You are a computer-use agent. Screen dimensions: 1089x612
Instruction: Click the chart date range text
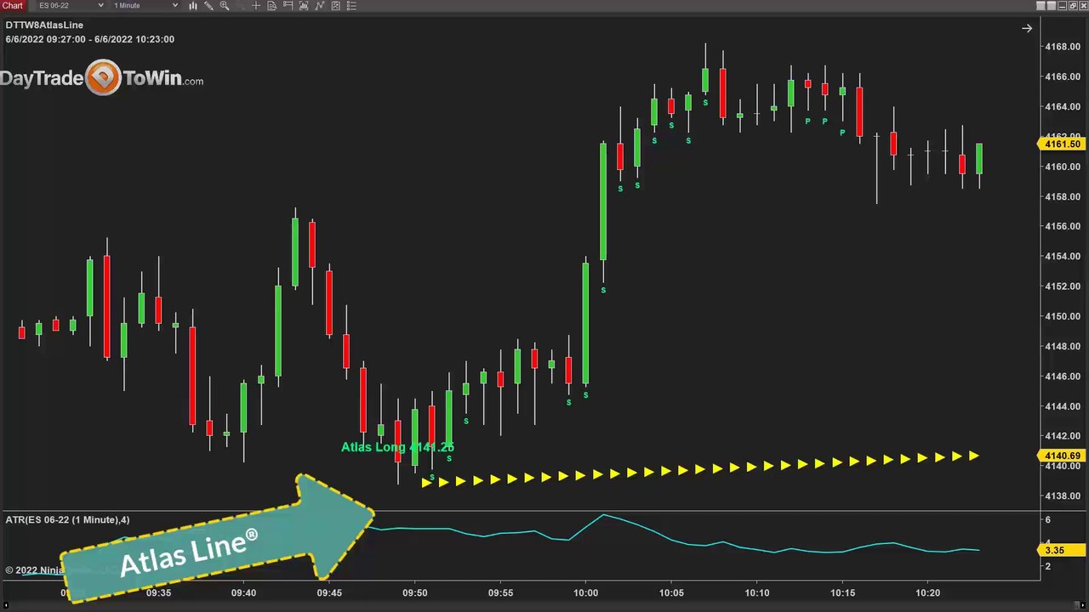(90, 39)
